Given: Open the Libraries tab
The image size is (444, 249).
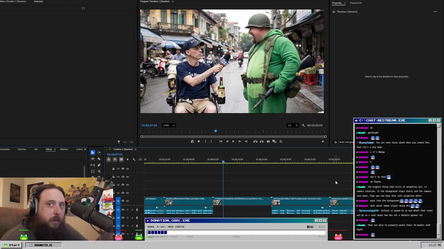Looking at the screenshot, I should point(22,149).
